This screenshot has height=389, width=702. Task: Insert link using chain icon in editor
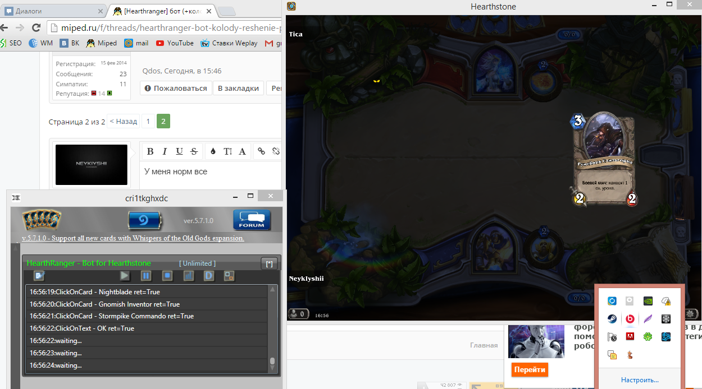(x=261, y=151)
